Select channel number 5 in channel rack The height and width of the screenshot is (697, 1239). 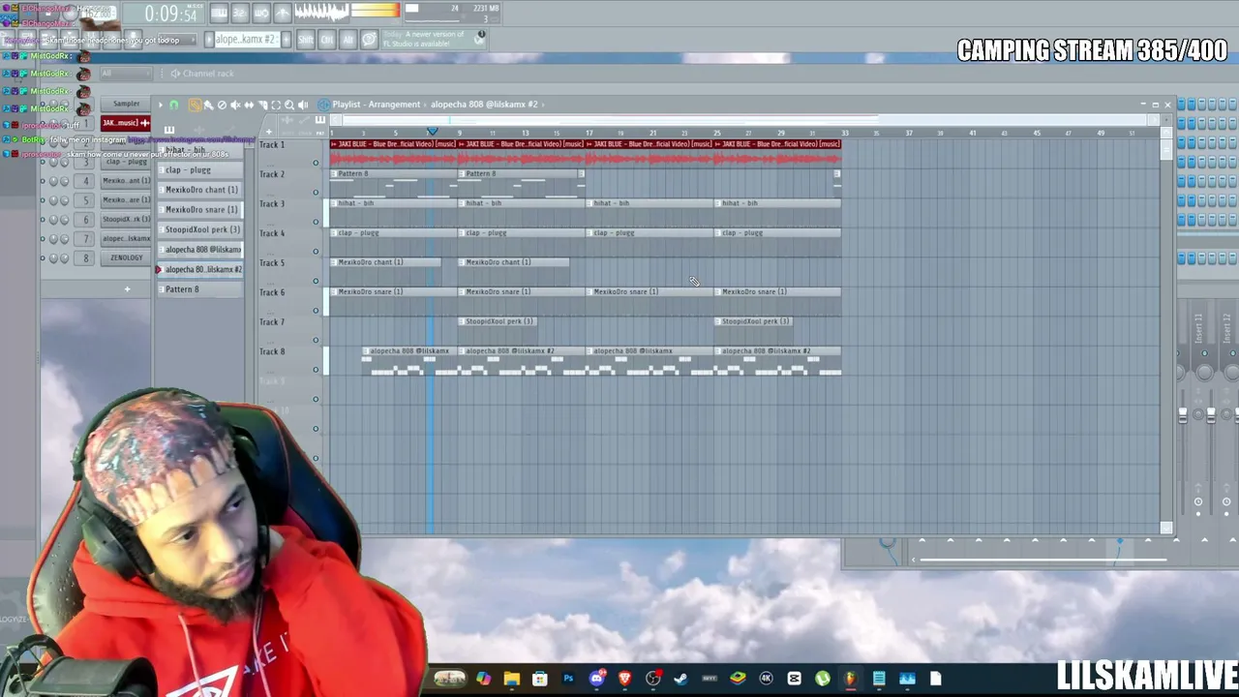(x=85, y=200)
